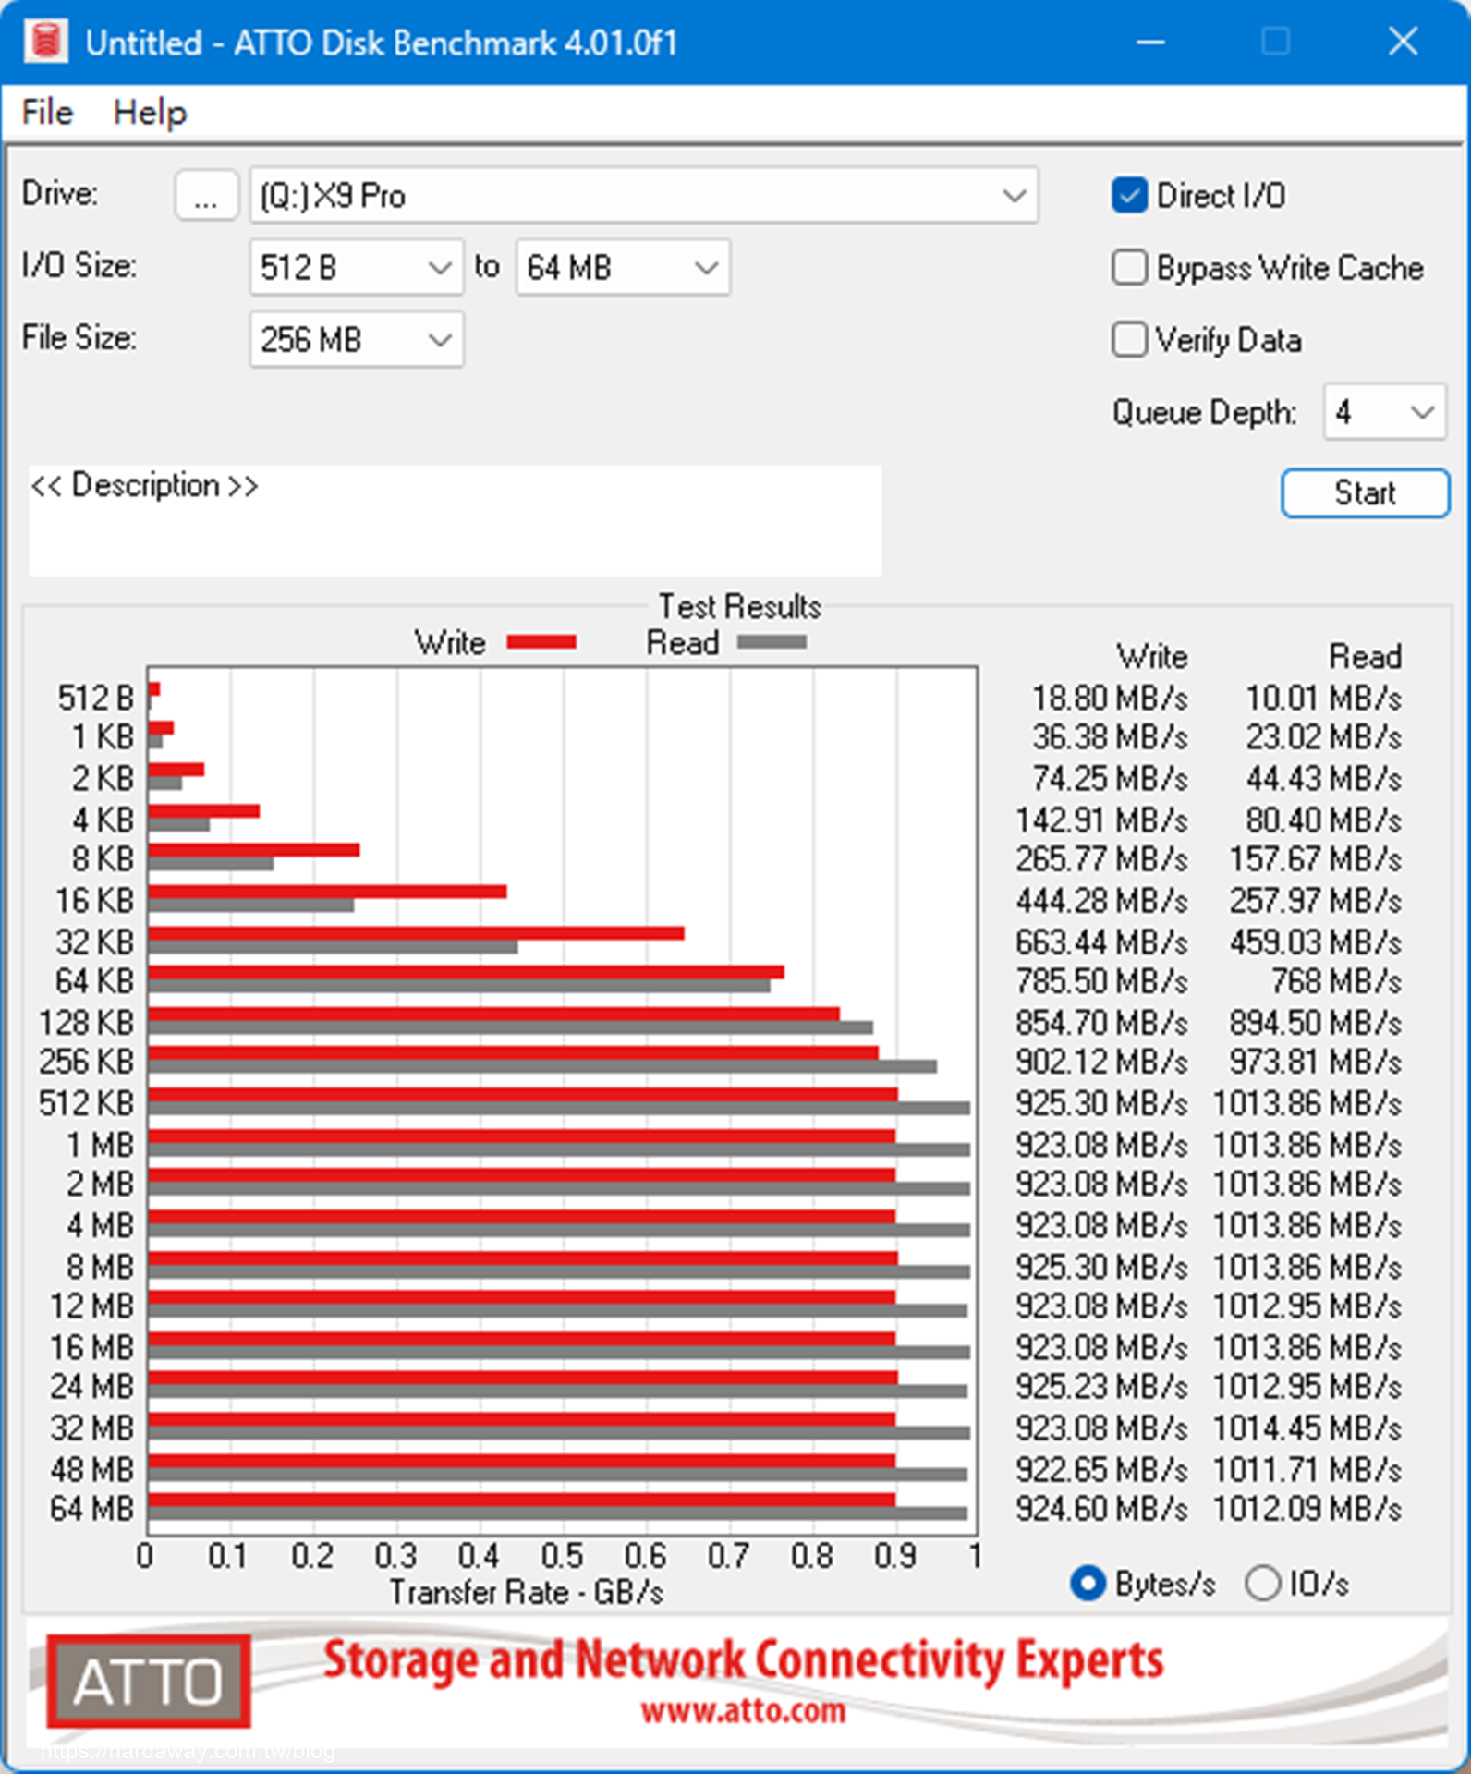Click the 16 KB red write bar
The width and height of the screenshot is (1471, 1774).
coord(327,892)
